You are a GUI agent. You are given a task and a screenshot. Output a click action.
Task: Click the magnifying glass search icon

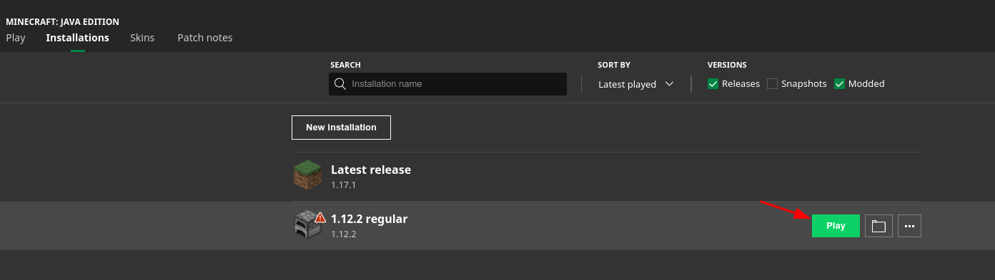pyautogui.click(x=340, y=84)
